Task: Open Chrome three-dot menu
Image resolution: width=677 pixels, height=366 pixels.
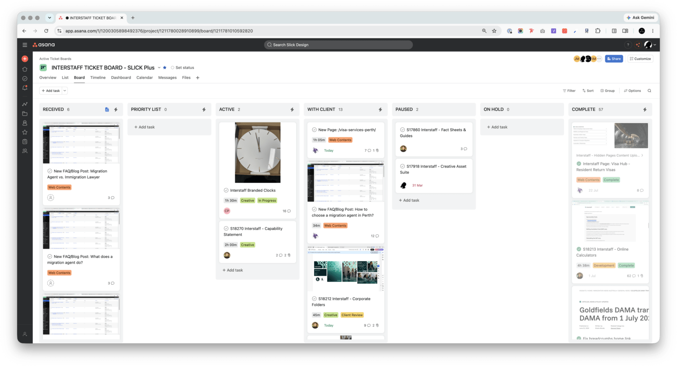Action: click(x=653, y=31)
